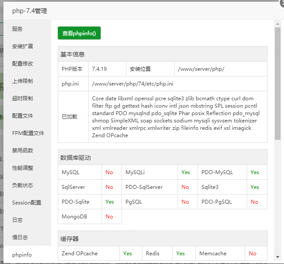
Task: Click the /www/server/php/ install location value
Action: point(201,69)
